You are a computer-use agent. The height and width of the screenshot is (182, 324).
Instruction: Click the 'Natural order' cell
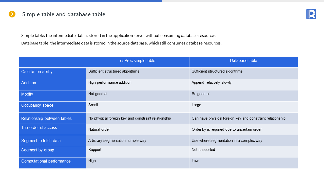(x=99, y=129)
